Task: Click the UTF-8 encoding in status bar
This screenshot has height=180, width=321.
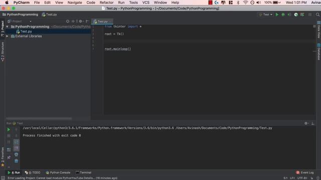Action: [x=302, y=178]
